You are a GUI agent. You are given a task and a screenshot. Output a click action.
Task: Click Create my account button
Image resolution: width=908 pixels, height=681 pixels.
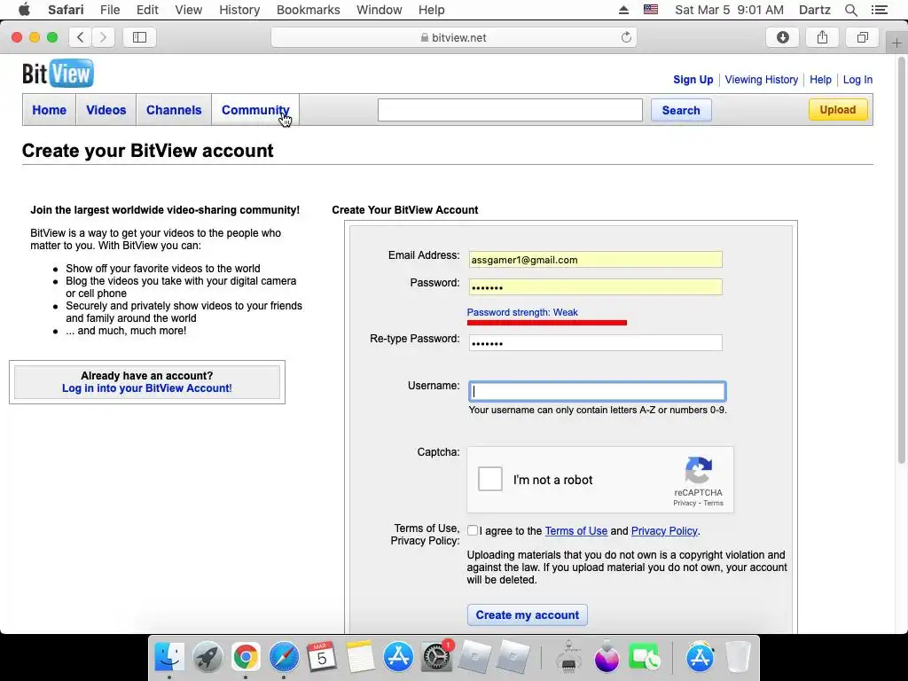[527, 615]
